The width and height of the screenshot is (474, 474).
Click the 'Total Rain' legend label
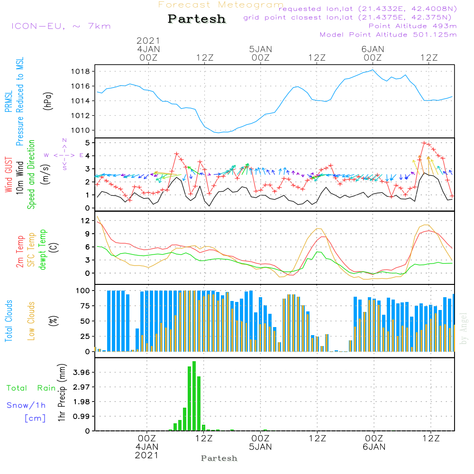(31, 388)
